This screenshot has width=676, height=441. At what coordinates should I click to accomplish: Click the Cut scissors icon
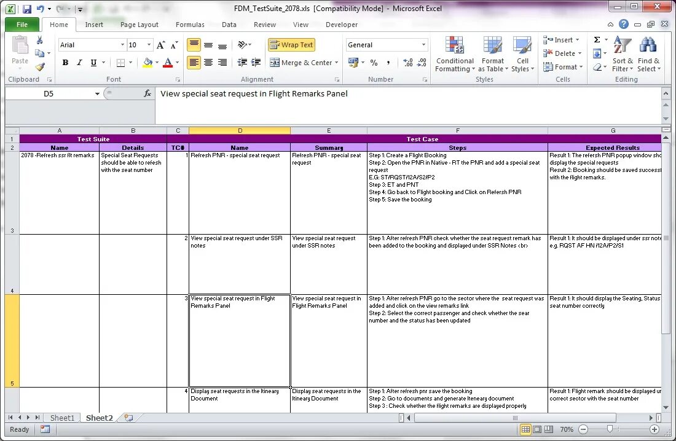tap(40, 40)
